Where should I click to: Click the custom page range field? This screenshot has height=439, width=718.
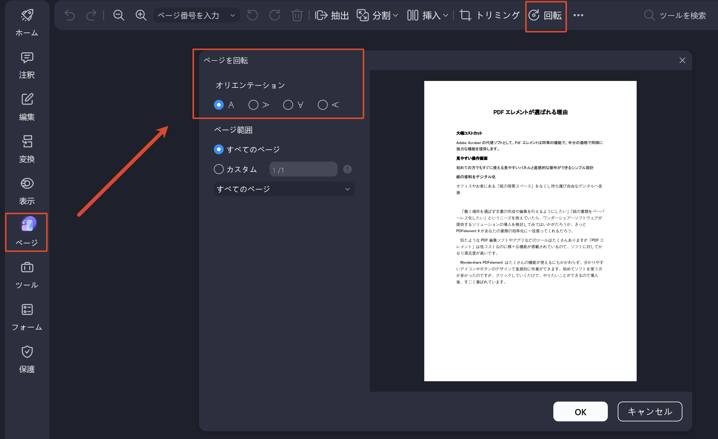tap(303, 169)
